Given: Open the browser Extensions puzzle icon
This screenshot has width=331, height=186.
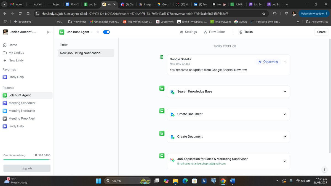Looking at the screenshot, I should pyautogui.click(x=274, y=14).
